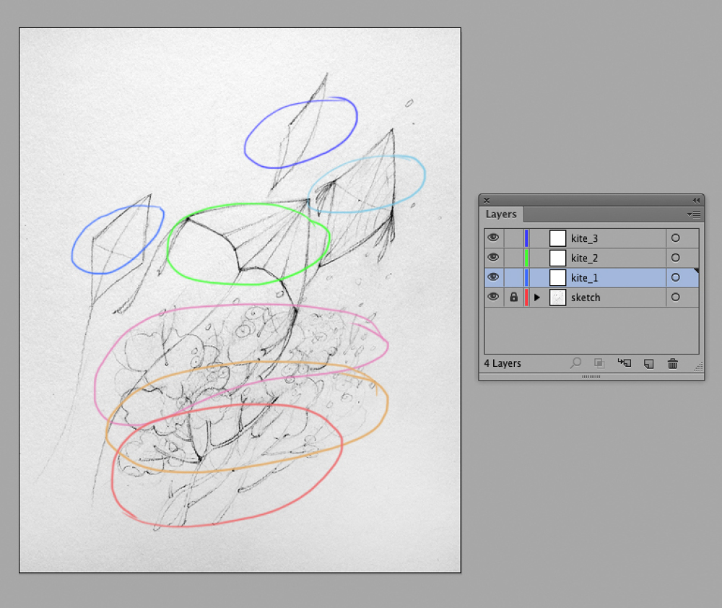Toggle lock on the kite_2 layer

click(x=514, y=258)
